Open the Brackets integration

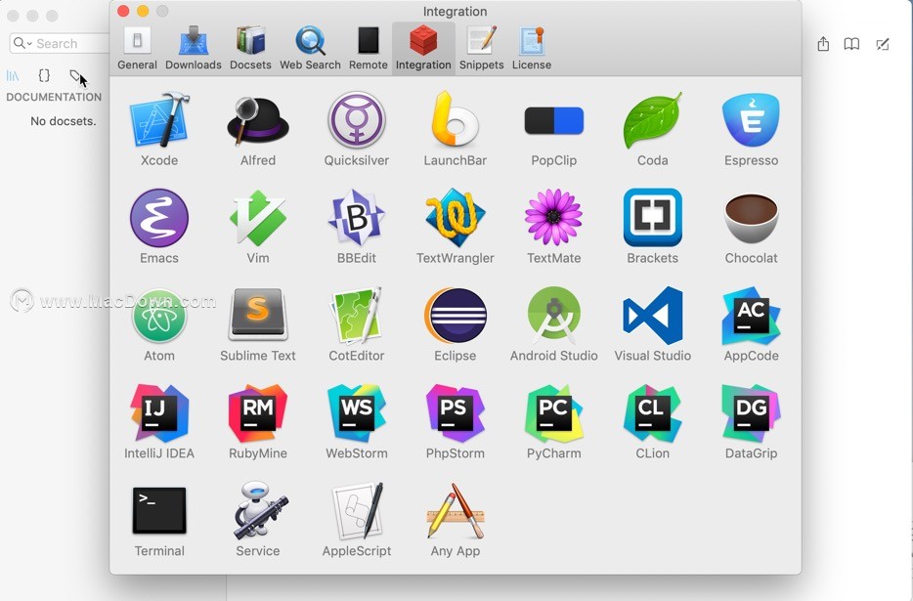point(652,218)
